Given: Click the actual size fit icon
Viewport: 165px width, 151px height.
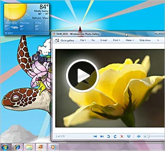Looking at the screenshot, I should [x=139, y=137].
